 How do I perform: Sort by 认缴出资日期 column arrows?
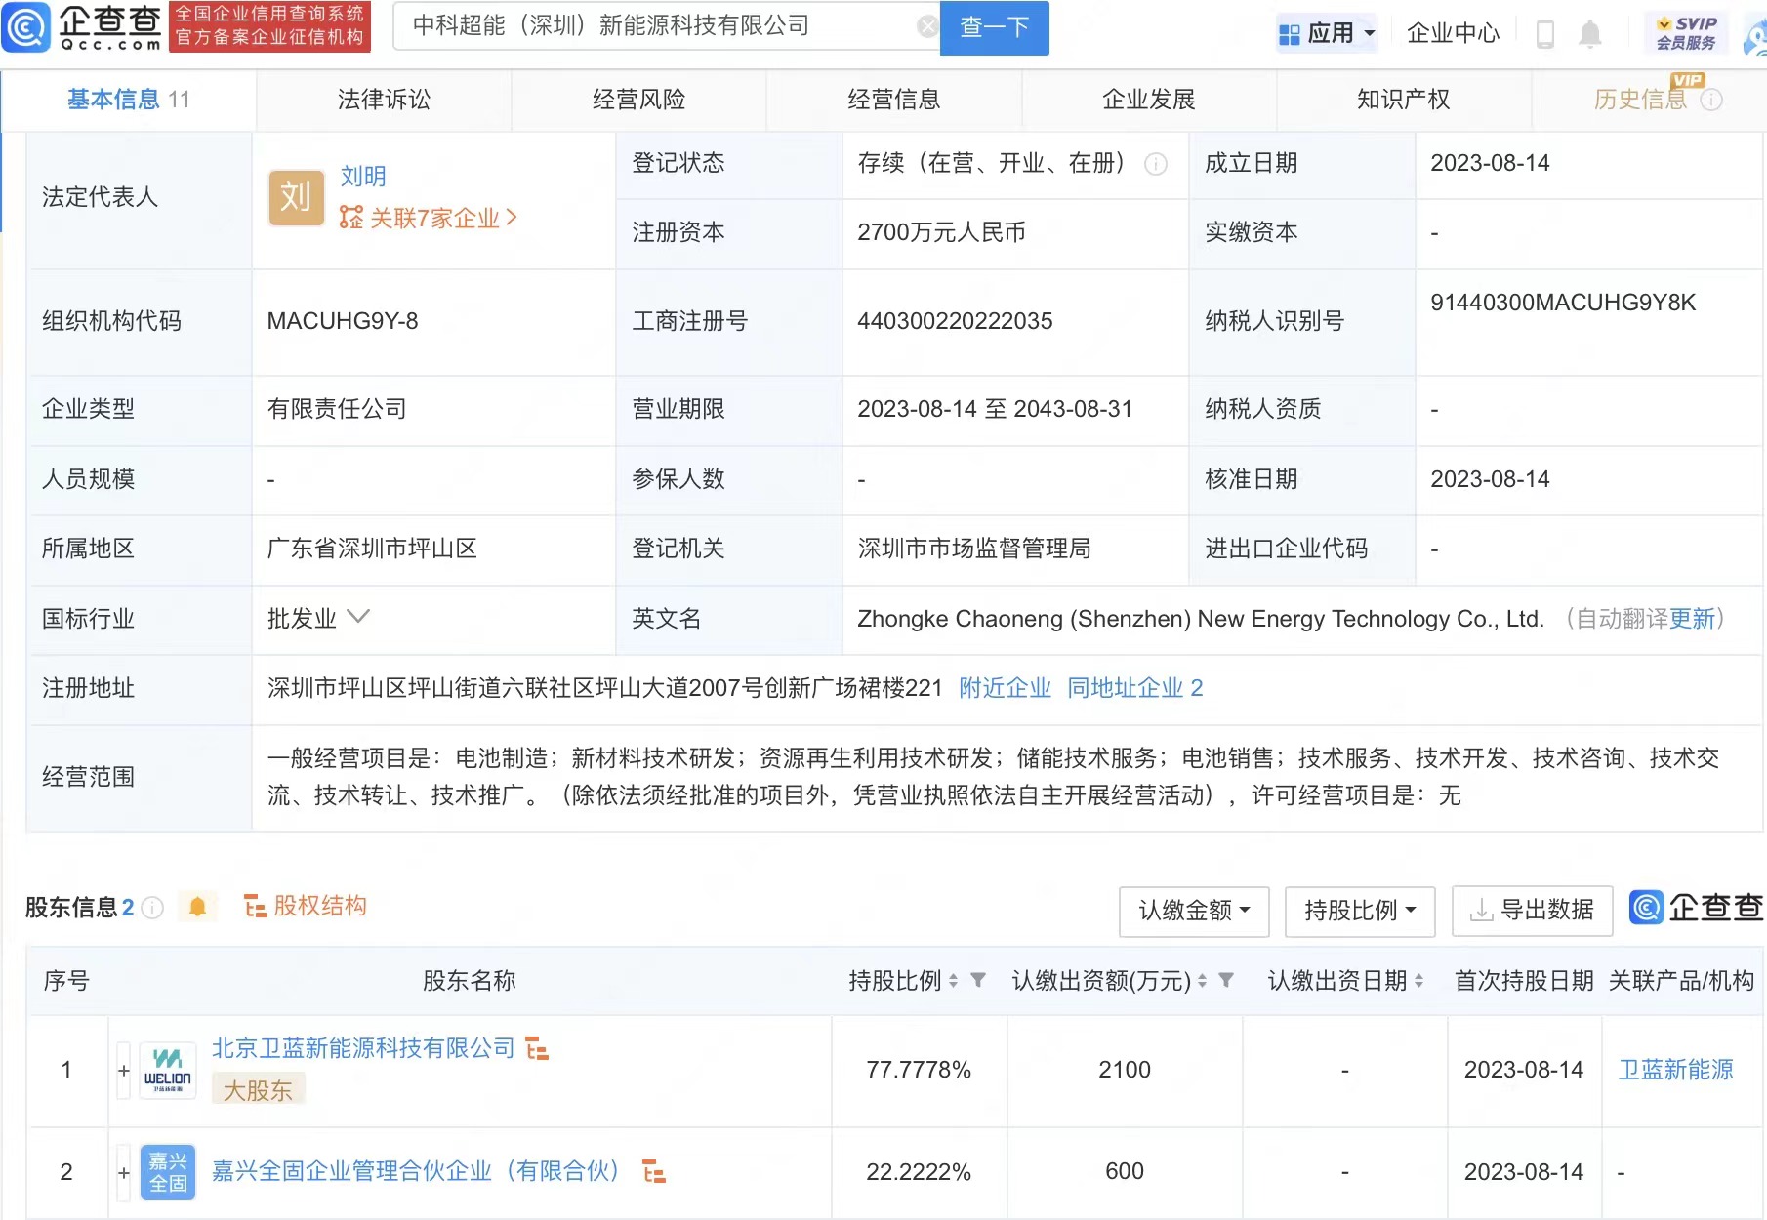(x=1418, y=981)
